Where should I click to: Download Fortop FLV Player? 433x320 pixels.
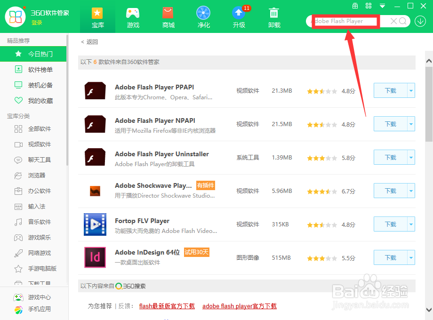[x=391, y=224]
